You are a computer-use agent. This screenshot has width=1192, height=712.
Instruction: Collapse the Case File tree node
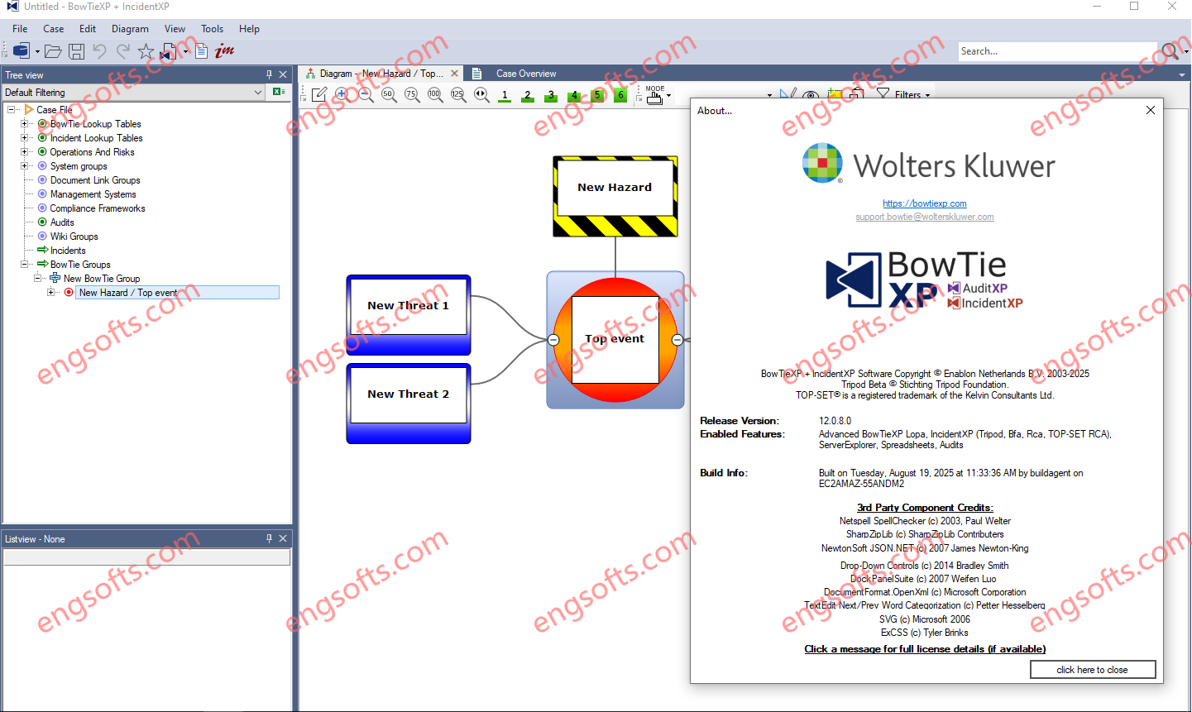tap(12, 109)
